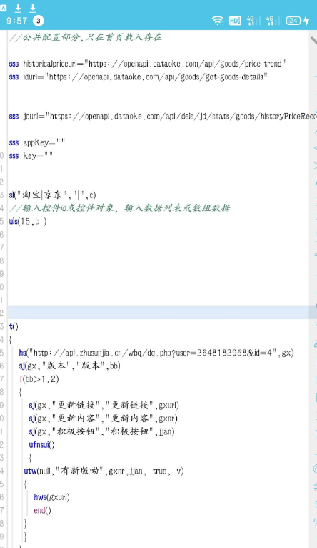Insert the = symbol from side bar
Image resolution: width=317 pixels, height=548 pixels.
tap(315, 255)
